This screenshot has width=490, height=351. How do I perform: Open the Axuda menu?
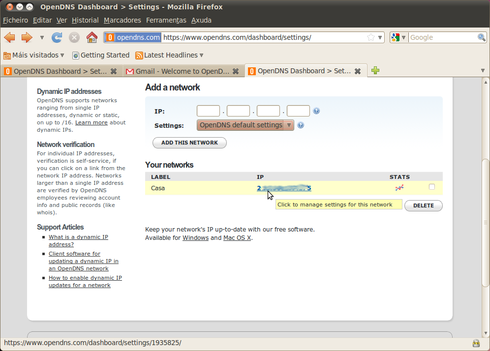[201, 20]
